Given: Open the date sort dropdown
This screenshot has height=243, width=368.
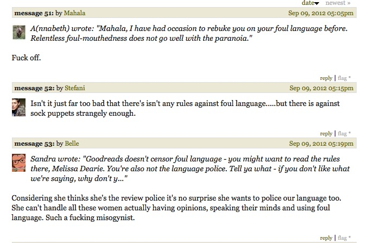Looking at the screenshot, I should click(310, 3).
